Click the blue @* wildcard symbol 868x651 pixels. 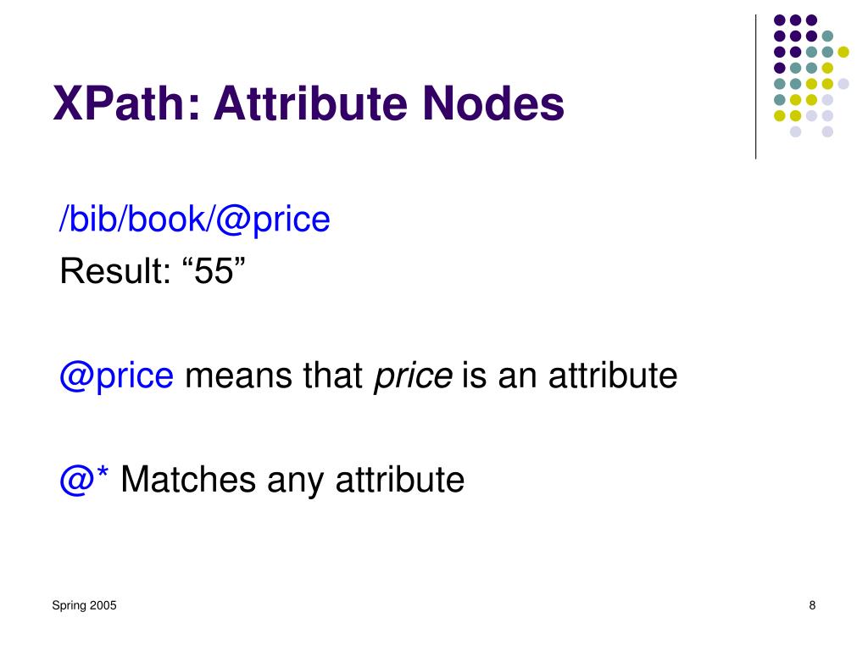point(84,479)
